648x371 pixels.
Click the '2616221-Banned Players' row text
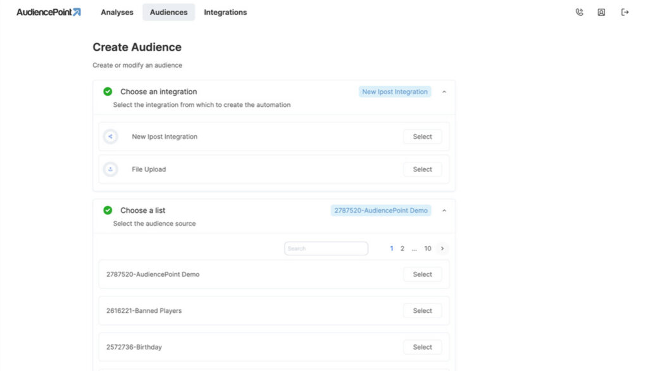tap(144, 311)
